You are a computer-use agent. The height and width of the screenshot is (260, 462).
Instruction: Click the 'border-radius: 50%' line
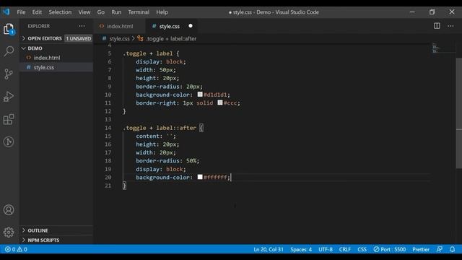(167, 160)
